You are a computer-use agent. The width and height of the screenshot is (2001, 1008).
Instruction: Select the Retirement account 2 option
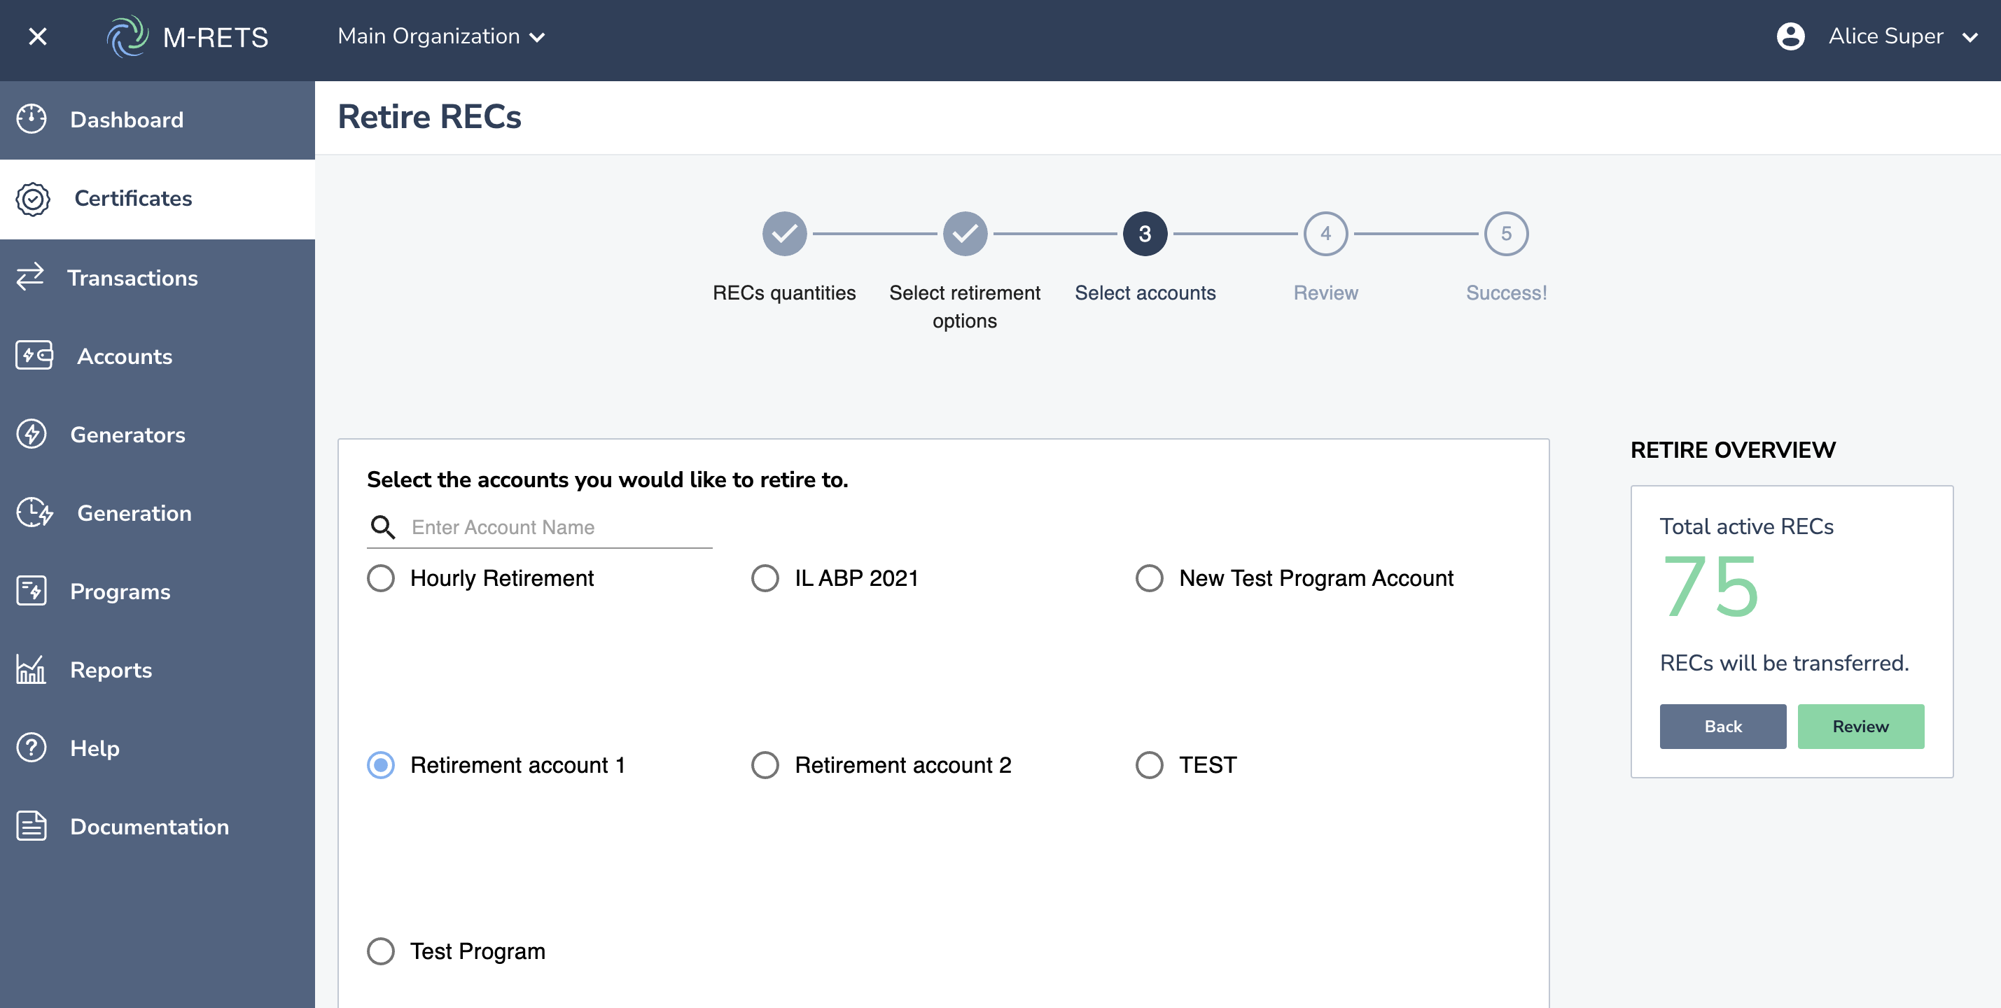point(765,765)
